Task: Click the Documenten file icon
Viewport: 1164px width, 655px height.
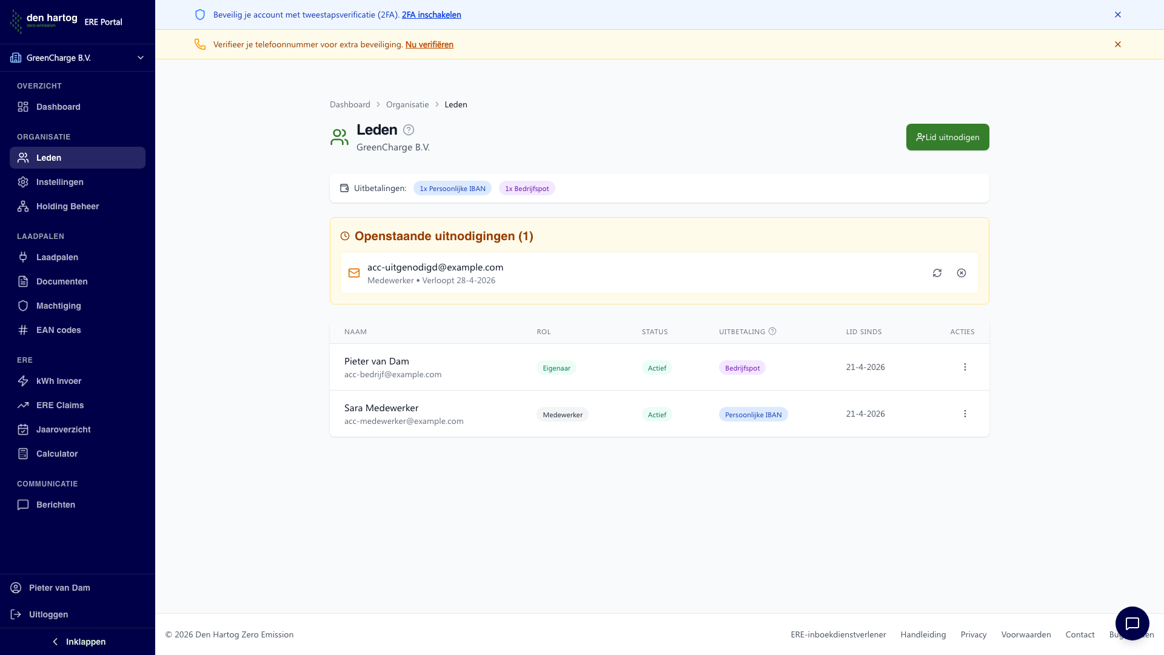Action: pos(23,281)
